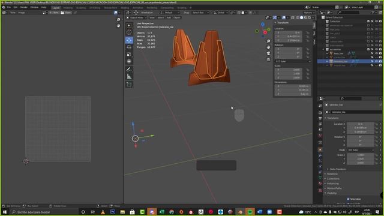The height and width of the screenshot is (216, 384).
Task: Expand the Motion Paths panel
Action: (x=334, y=188)
